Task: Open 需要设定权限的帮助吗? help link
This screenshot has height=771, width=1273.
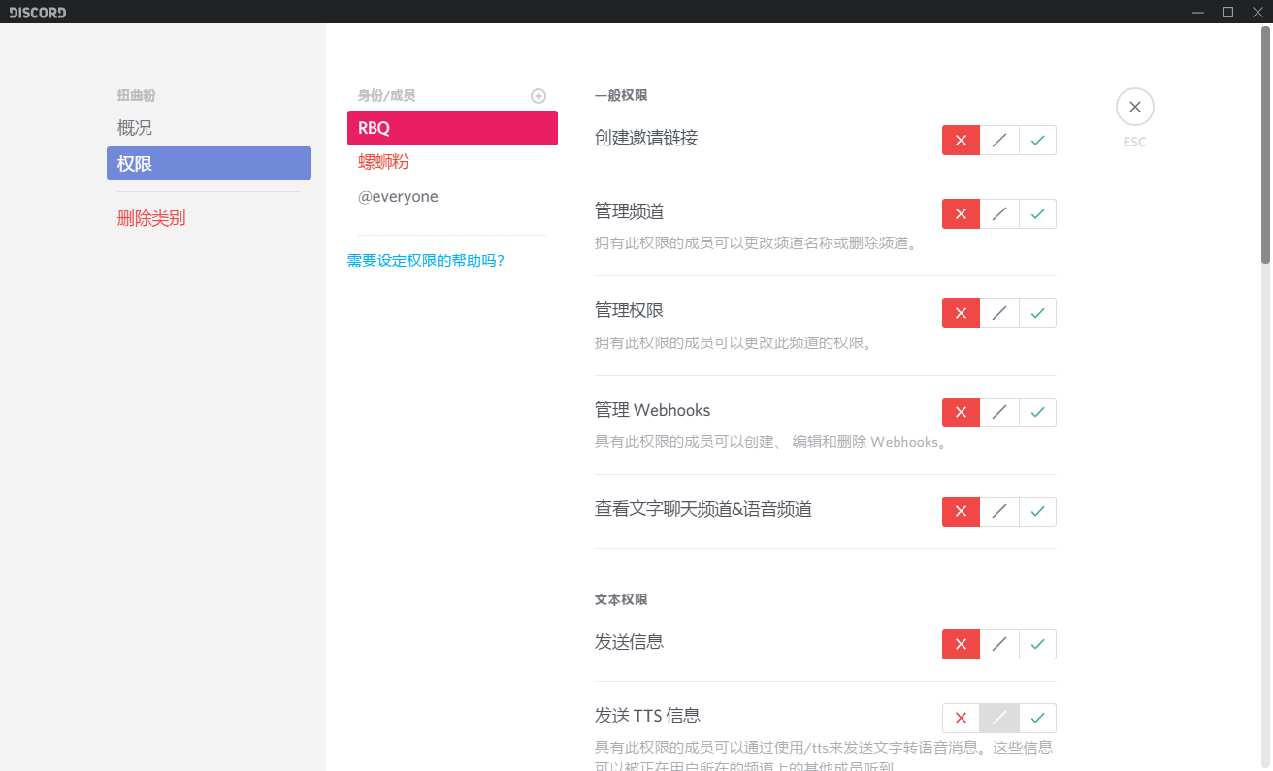Action: tap(426, 261)
